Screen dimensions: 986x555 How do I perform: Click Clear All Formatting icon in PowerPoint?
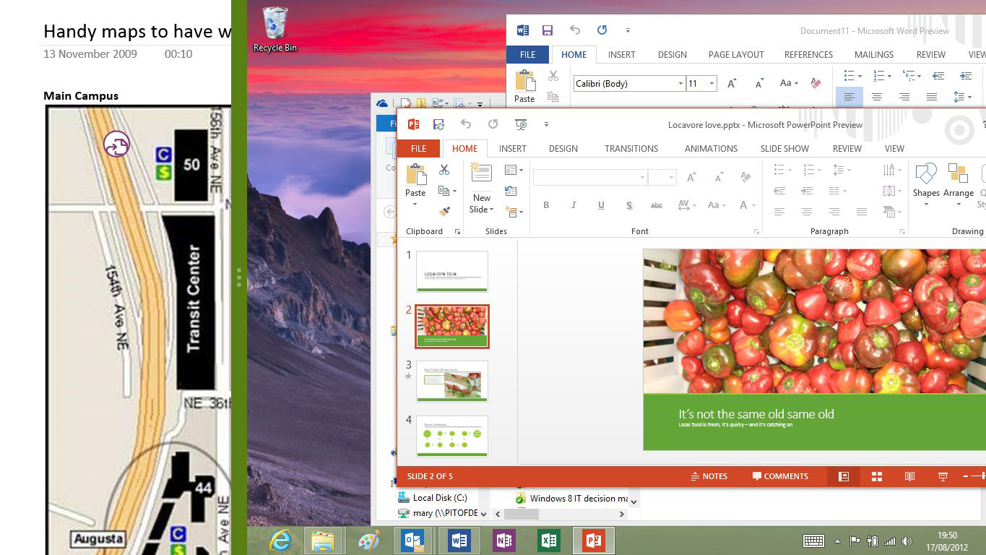tap(746, 177)
